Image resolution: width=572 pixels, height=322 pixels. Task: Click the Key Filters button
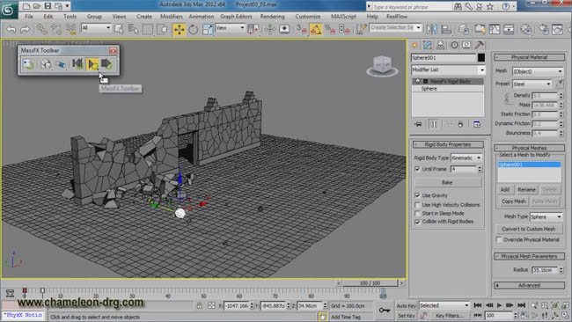pos(449,316)
